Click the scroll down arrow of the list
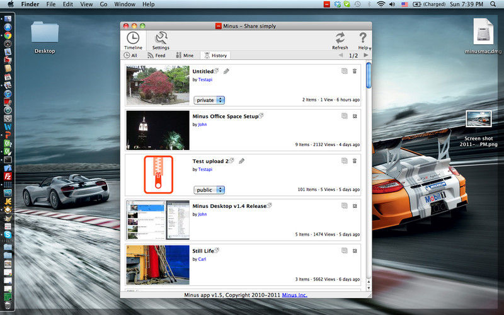 click(369, 288)
